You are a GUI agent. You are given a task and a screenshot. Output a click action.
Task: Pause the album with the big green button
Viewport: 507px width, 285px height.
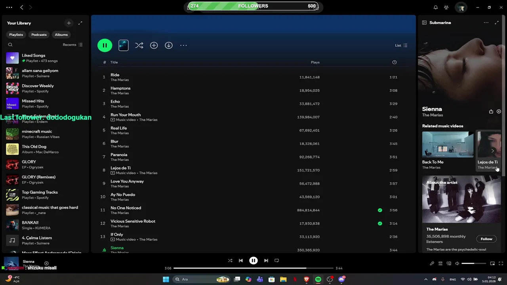tap(105, 45)
